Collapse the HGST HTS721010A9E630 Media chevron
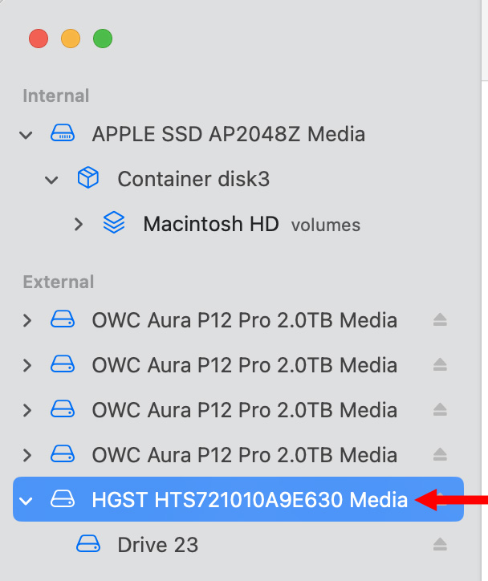The width and height of the screenshot is (488, 581). click(x=26, y=501)
